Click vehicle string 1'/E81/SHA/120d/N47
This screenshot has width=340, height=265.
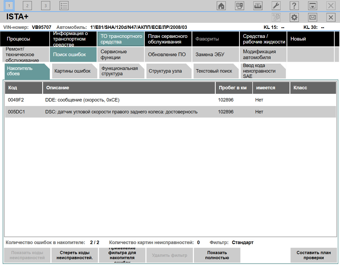(139, 27)
